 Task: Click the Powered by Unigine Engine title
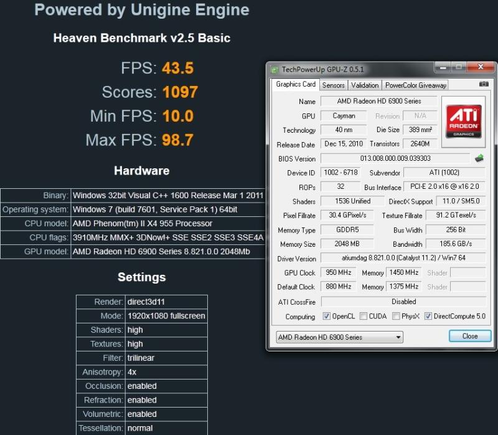tap(142, 10)
